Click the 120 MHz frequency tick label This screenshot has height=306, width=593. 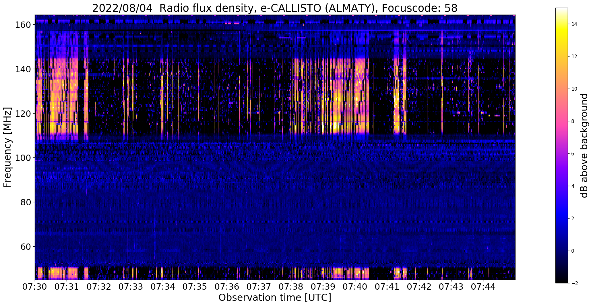point(23,114)
